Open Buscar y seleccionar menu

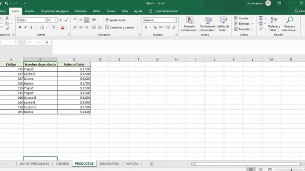click(x=289, y=24)
